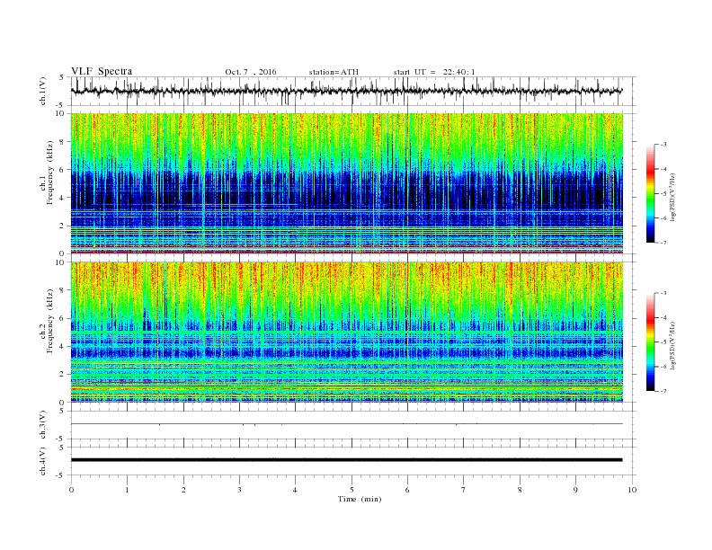Click the upper 'log(PSD)(V²/Hz)' colorbar label
The height and width of the screenshot is (550, 712).
(672, 197)
